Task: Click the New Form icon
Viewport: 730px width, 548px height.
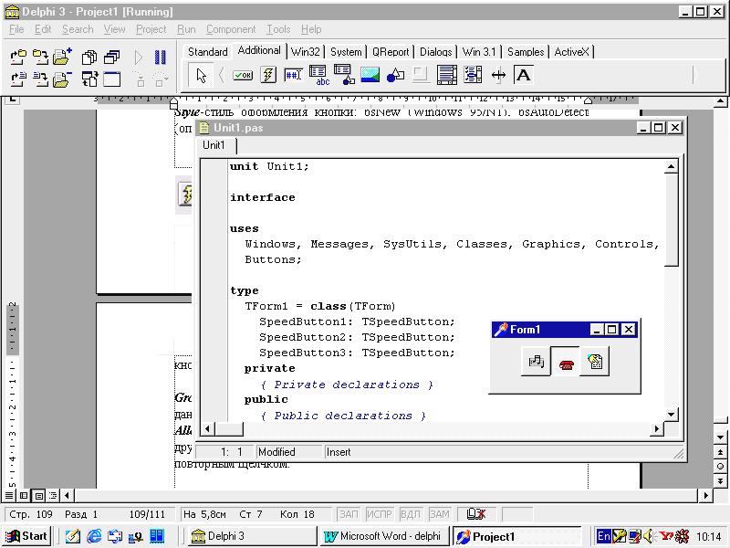Action: pos(111,79)
